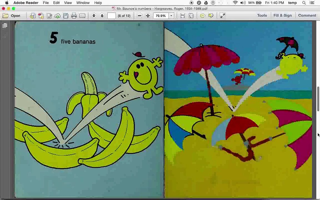Save the file with the floppy icon
Viewport: 320px width, 200px height.
66,16
